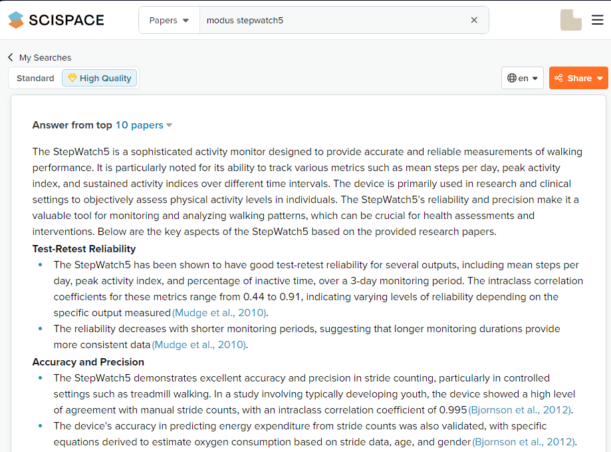The image size is (611, 452).
Task: Open the hamburger menu
Action: (597, 20)
